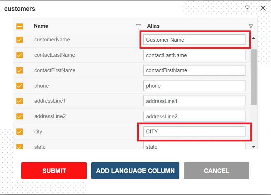
Task: Click the Customer Name alias field
Action: click(194, 40)
